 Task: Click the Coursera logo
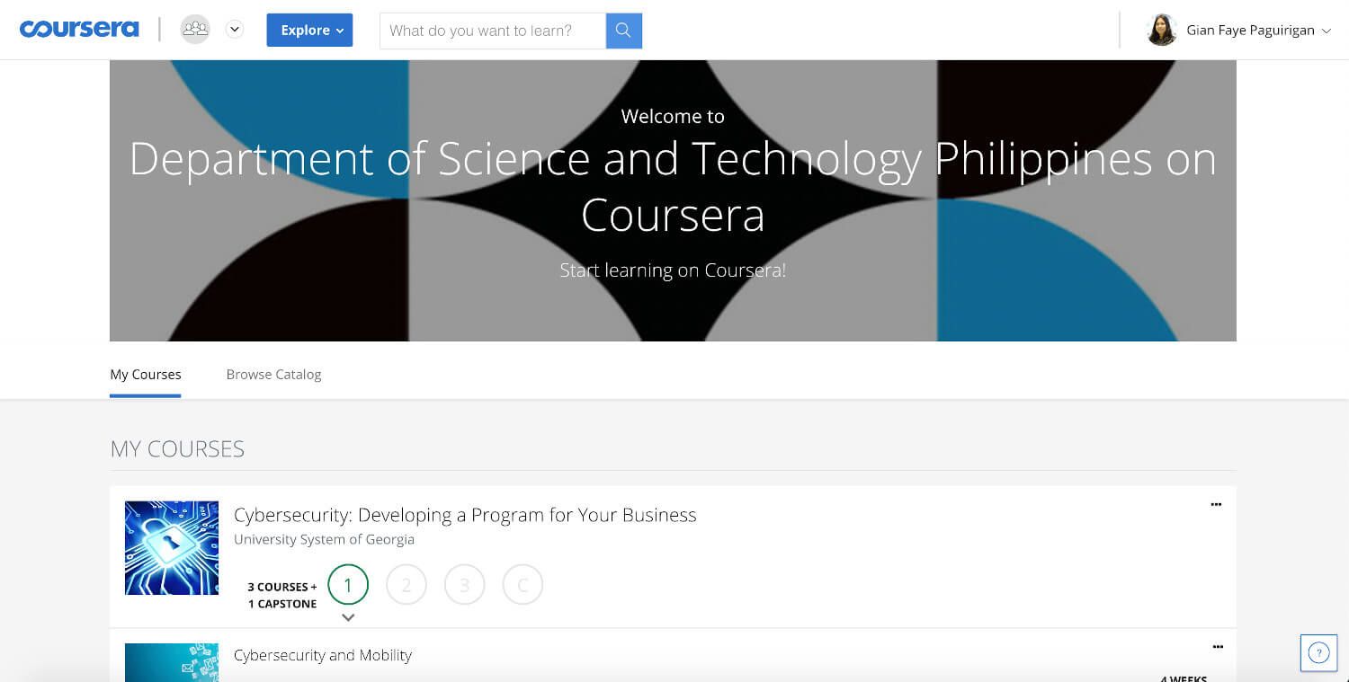pyautogui.click(x=79, y=30)
